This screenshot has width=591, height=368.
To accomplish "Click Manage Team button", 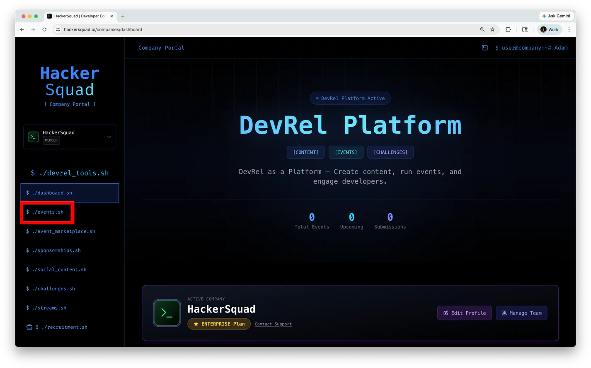I will click(x=522, y=313).
